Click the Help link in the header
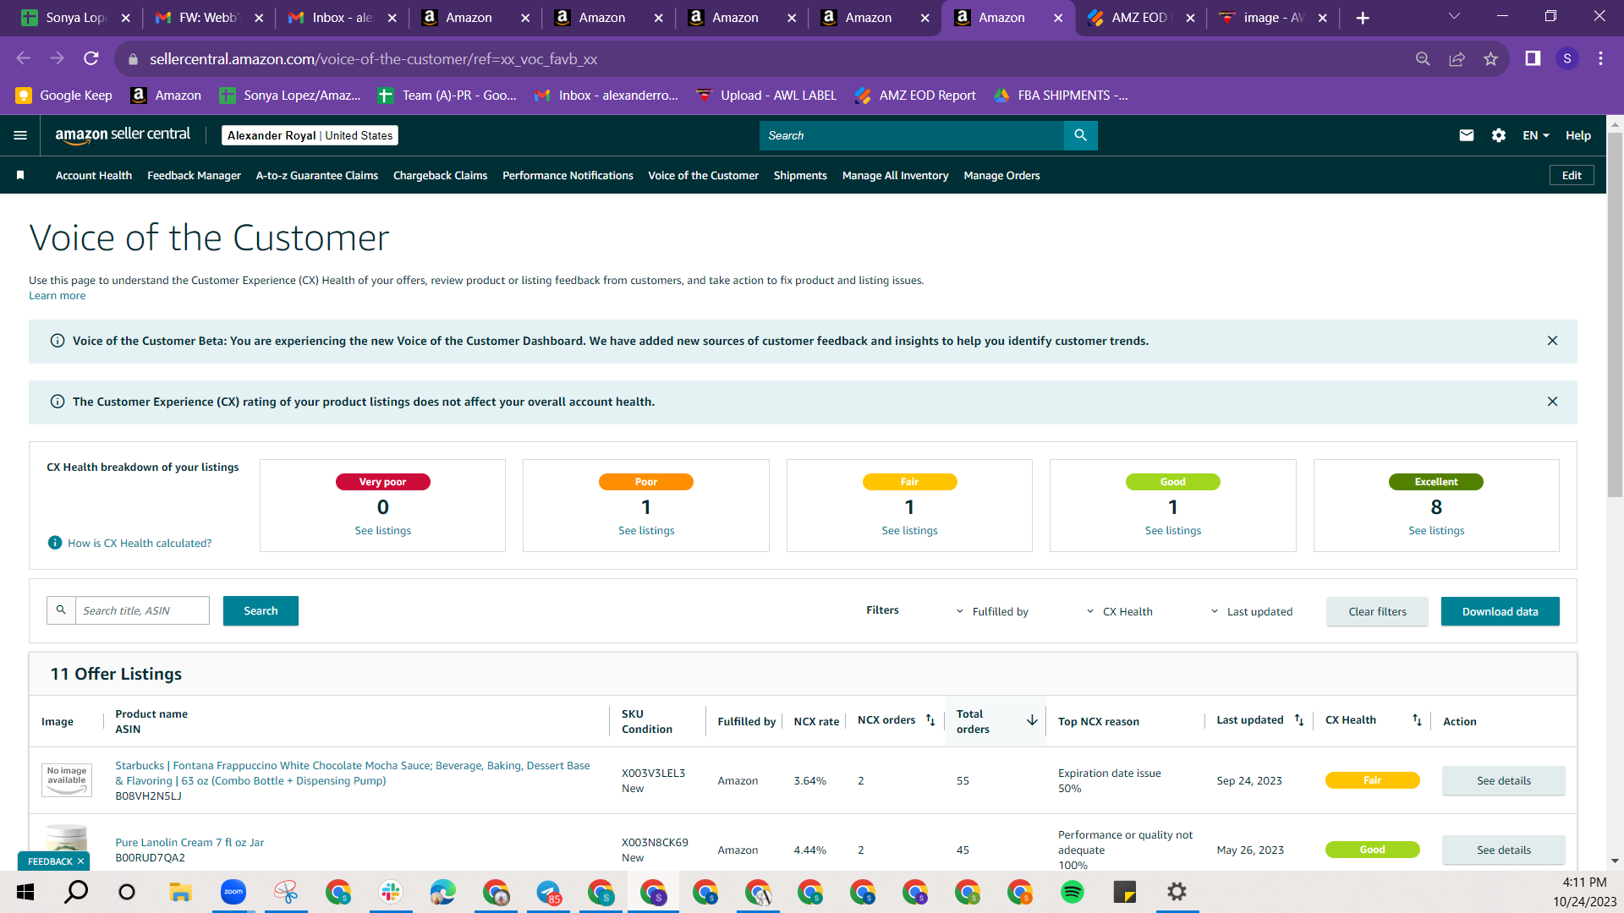The height and width of the screenshot is (913, 1624). [x=1577, y=135]
